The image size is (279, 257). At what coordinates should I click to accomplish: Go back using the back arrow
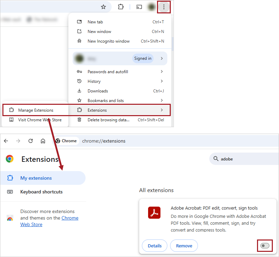point(6,141)
